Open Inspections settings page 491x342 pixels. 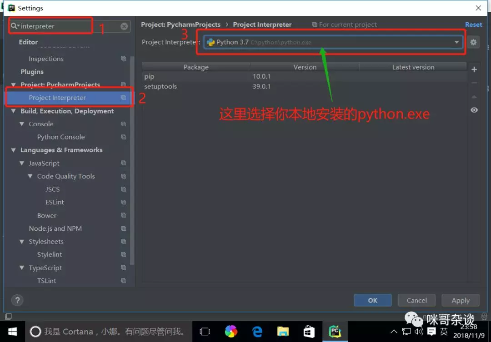46,59
